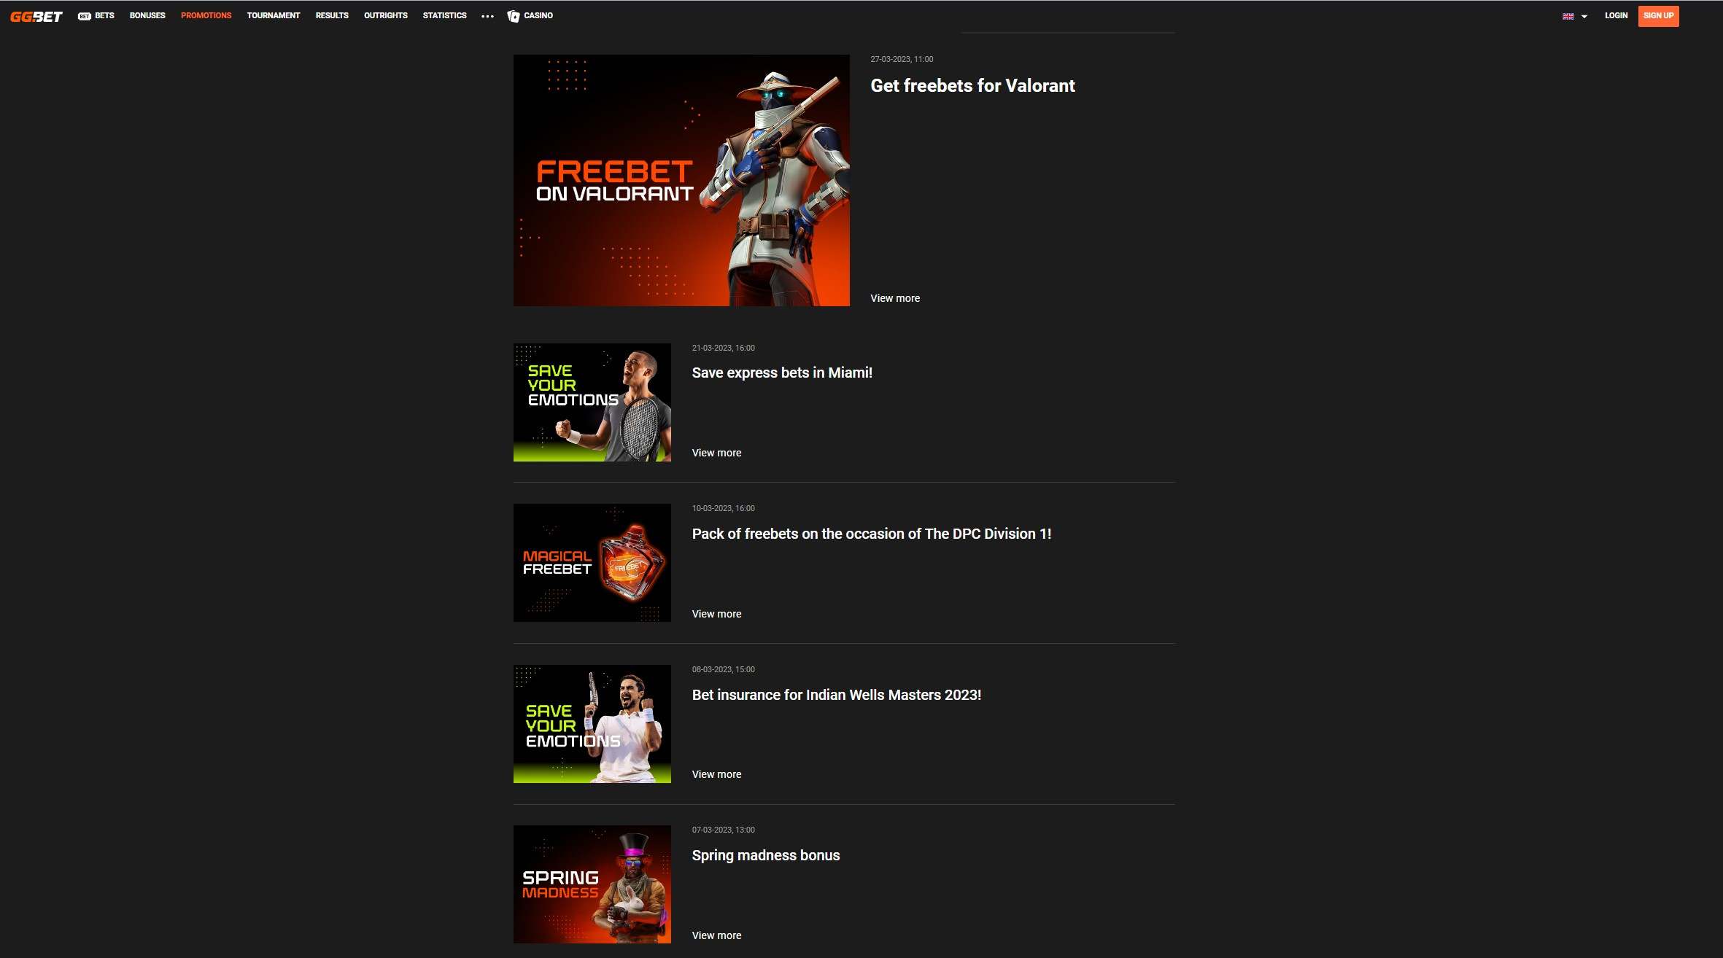1723x958 pixels.
Task: Open the OUTRIGHTS menu item
Action: [x=386, y=15]
